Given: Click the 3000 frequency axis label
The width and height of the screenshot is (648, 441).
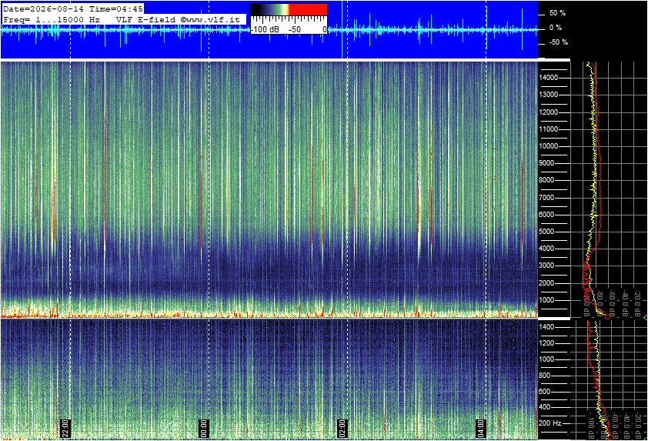Looking at the screenshot, I should [546, 266].
